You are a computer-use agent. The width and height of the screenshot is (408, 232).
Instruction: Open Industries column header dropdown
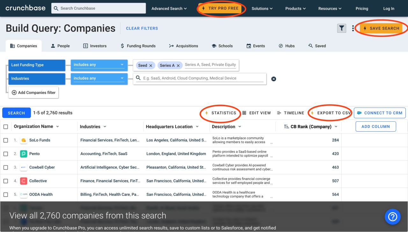[x=105, y=127]
